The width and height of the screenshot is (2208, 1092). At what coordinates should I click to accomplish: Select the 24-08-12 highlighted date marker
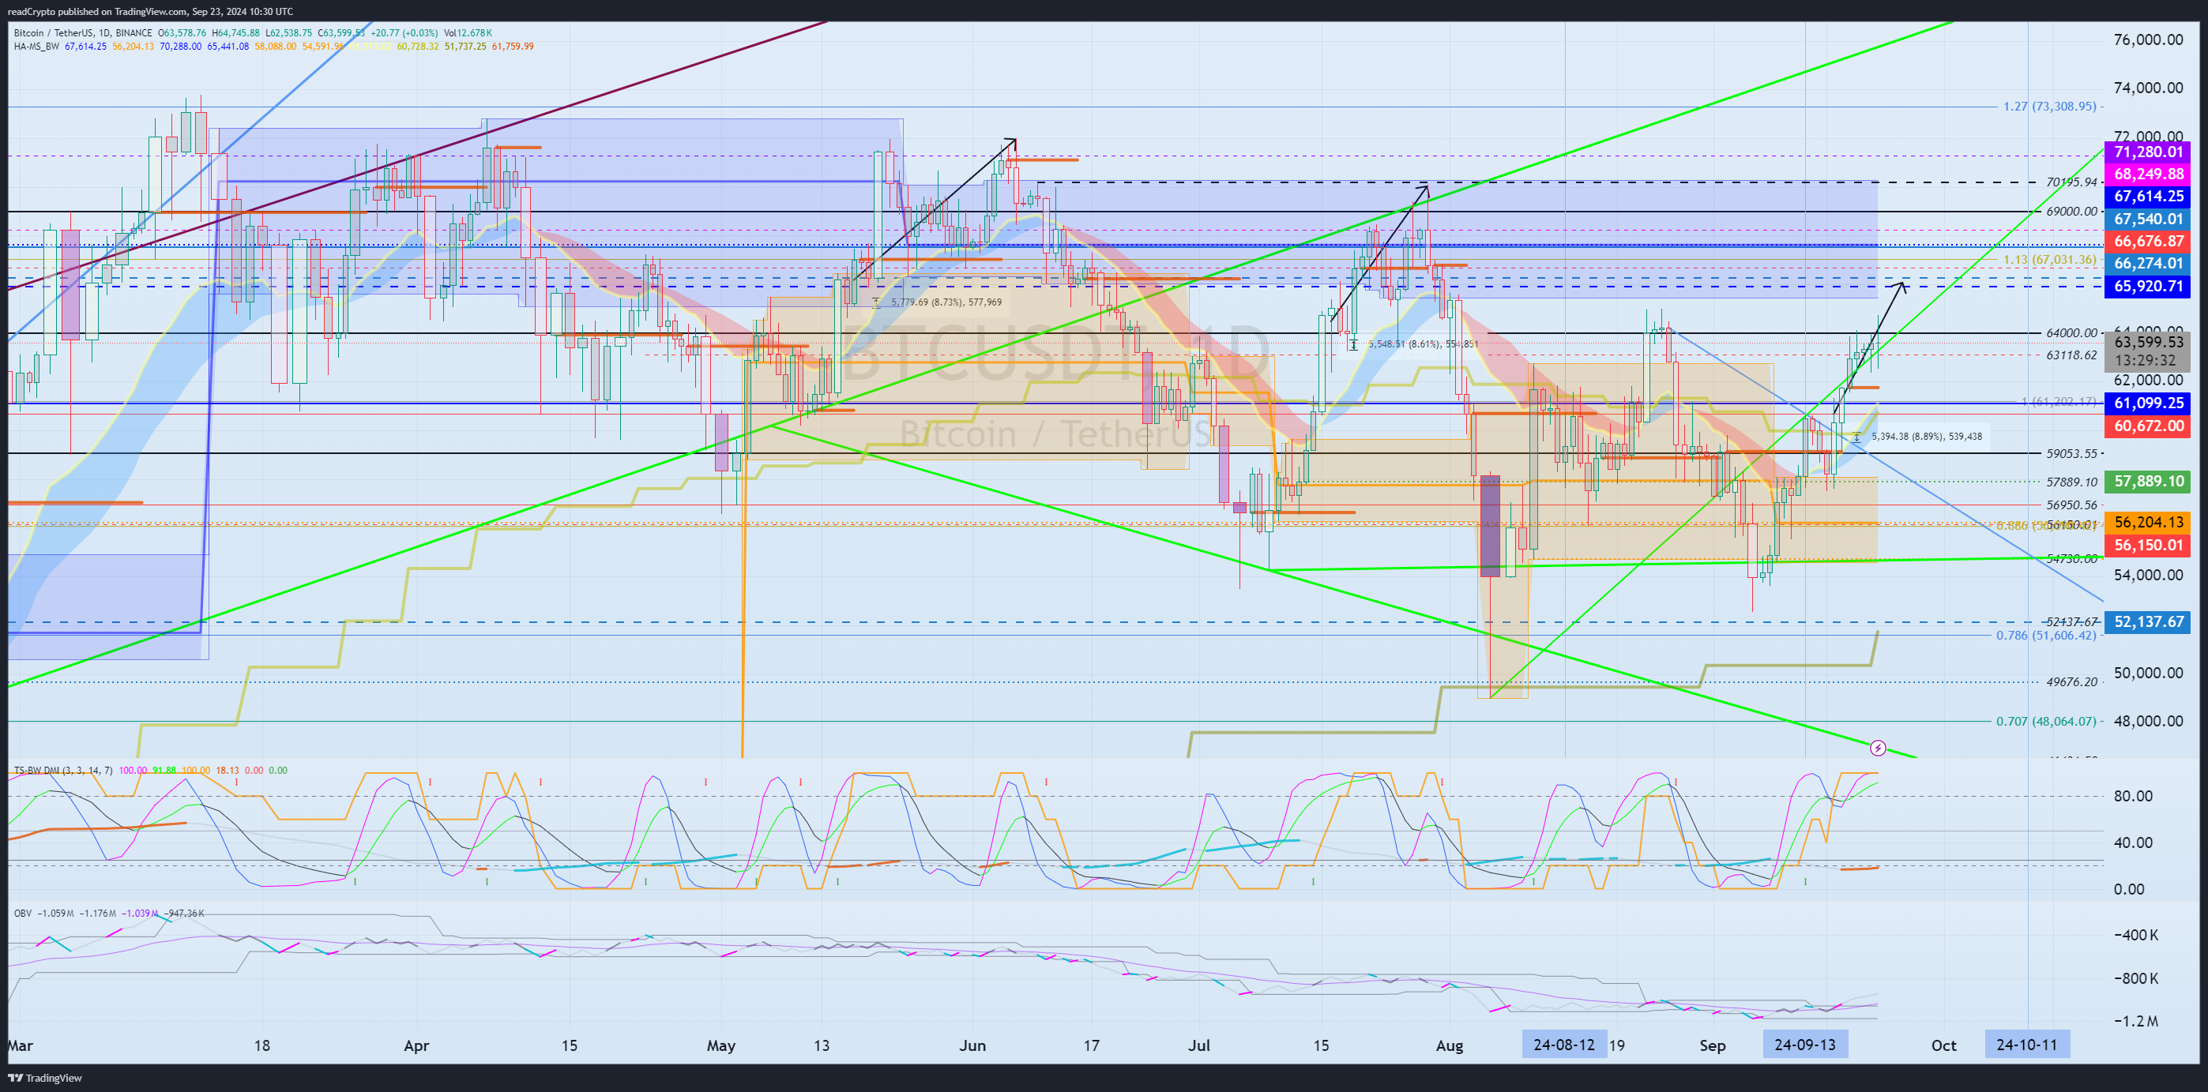click(x=1564, y=1045)
